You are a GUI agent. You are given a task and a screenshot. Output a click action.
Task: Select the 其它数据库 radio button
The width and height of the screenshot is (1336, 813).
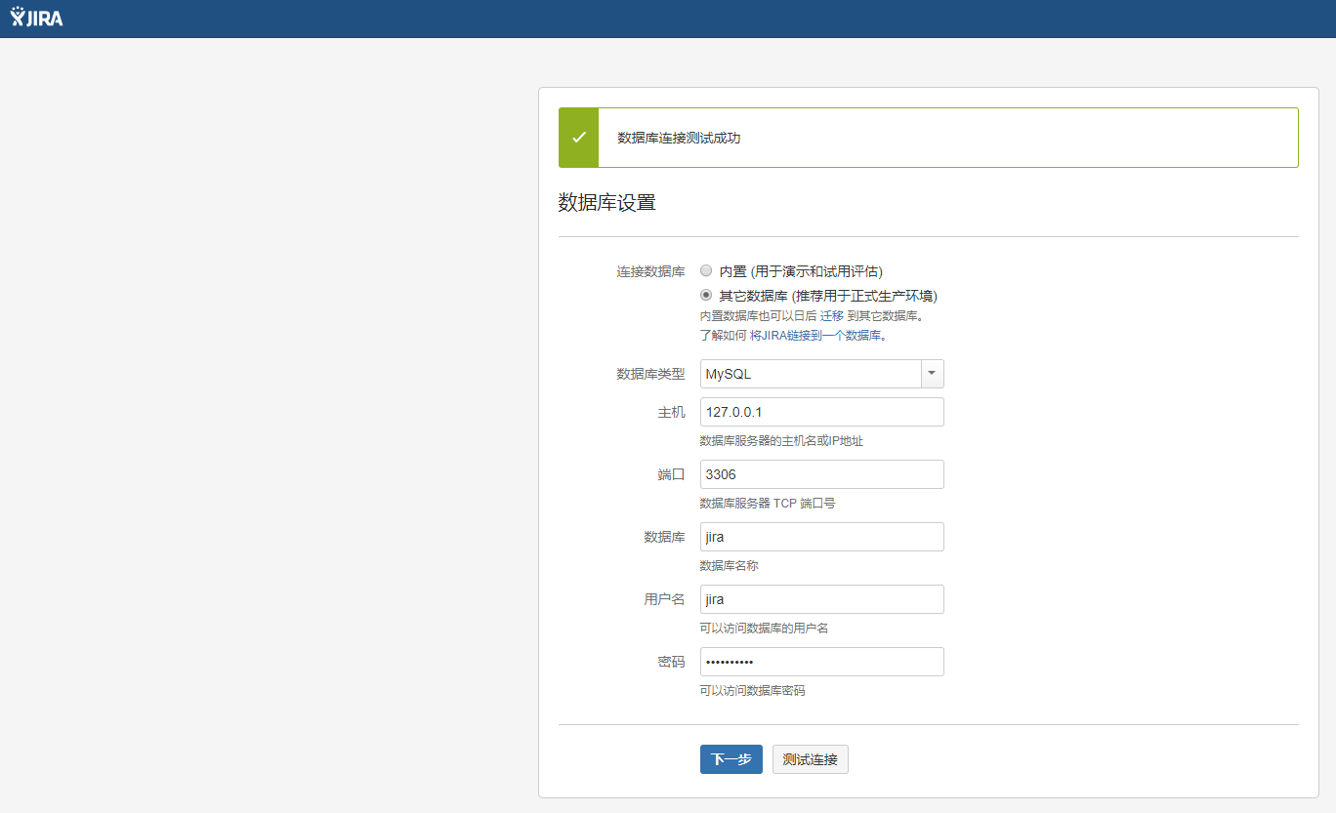click(706, 295)
